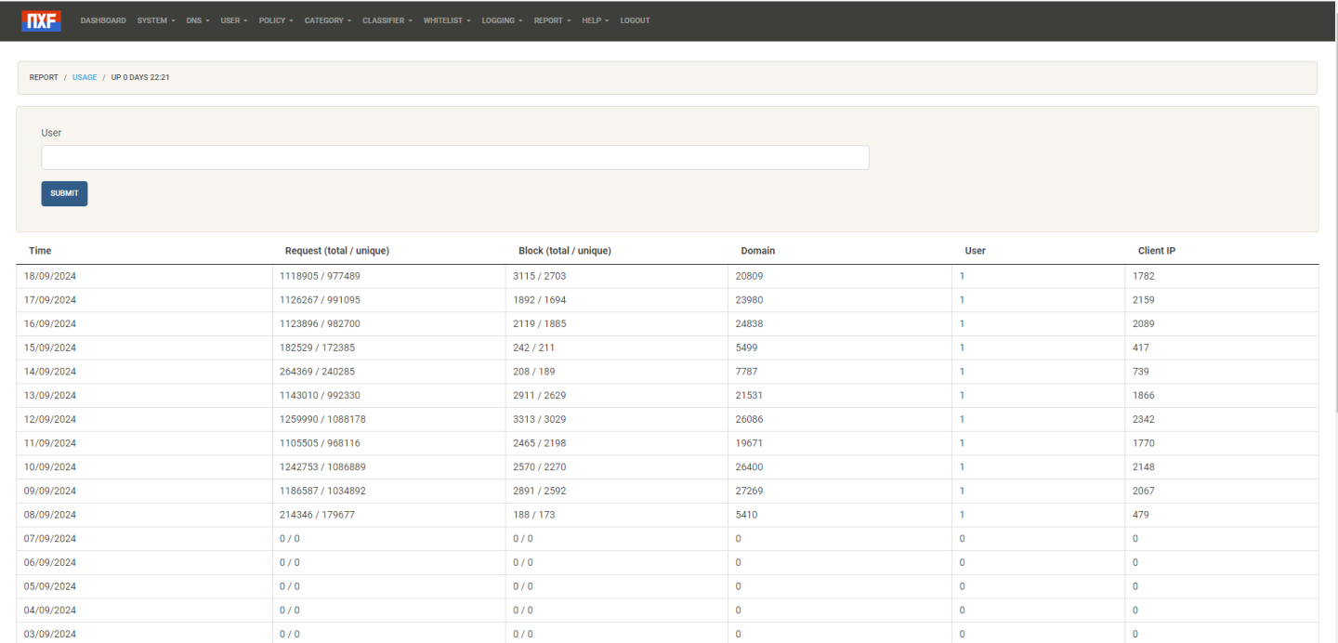Open the User menu in navbar
This screenshot has width=1338, height=643.
click(234, 20)
